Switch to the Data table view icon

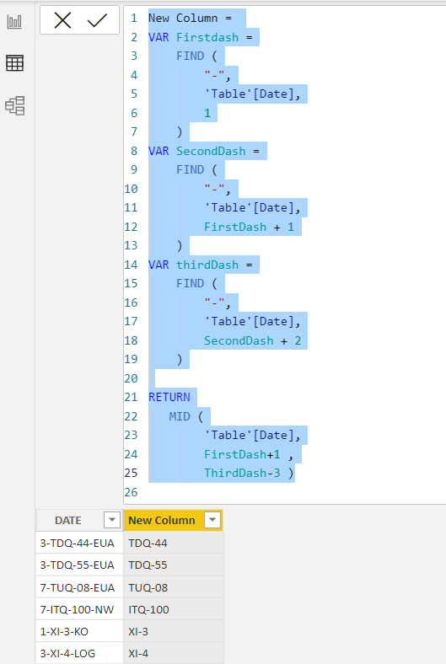[x=14, y=63]
